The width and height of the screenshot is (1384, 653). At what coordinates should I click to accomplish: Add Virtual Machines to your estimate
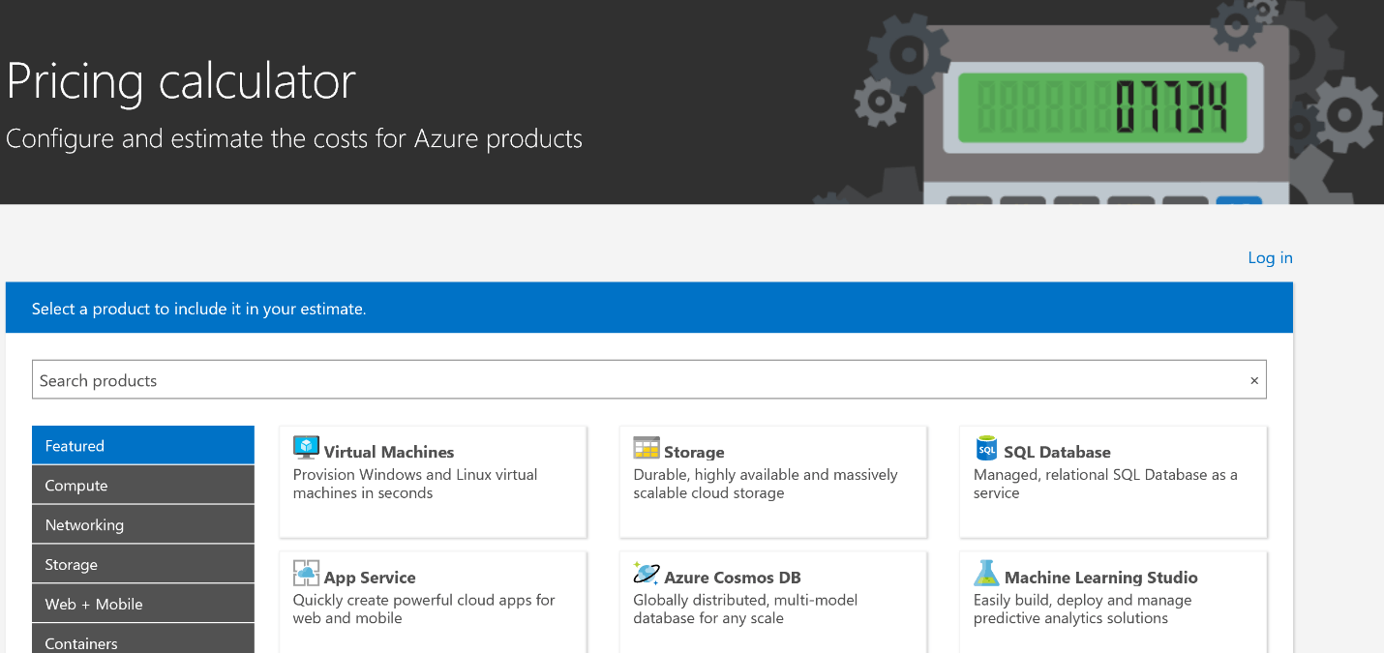pos(433,481)
